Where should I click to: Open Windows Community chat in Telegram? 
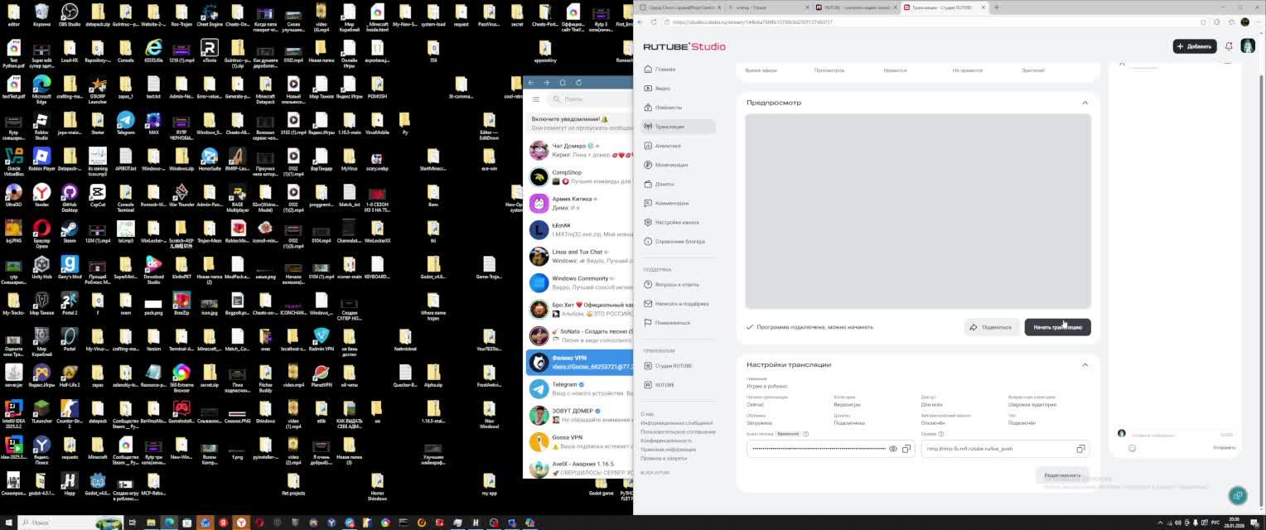coord(579,283)
